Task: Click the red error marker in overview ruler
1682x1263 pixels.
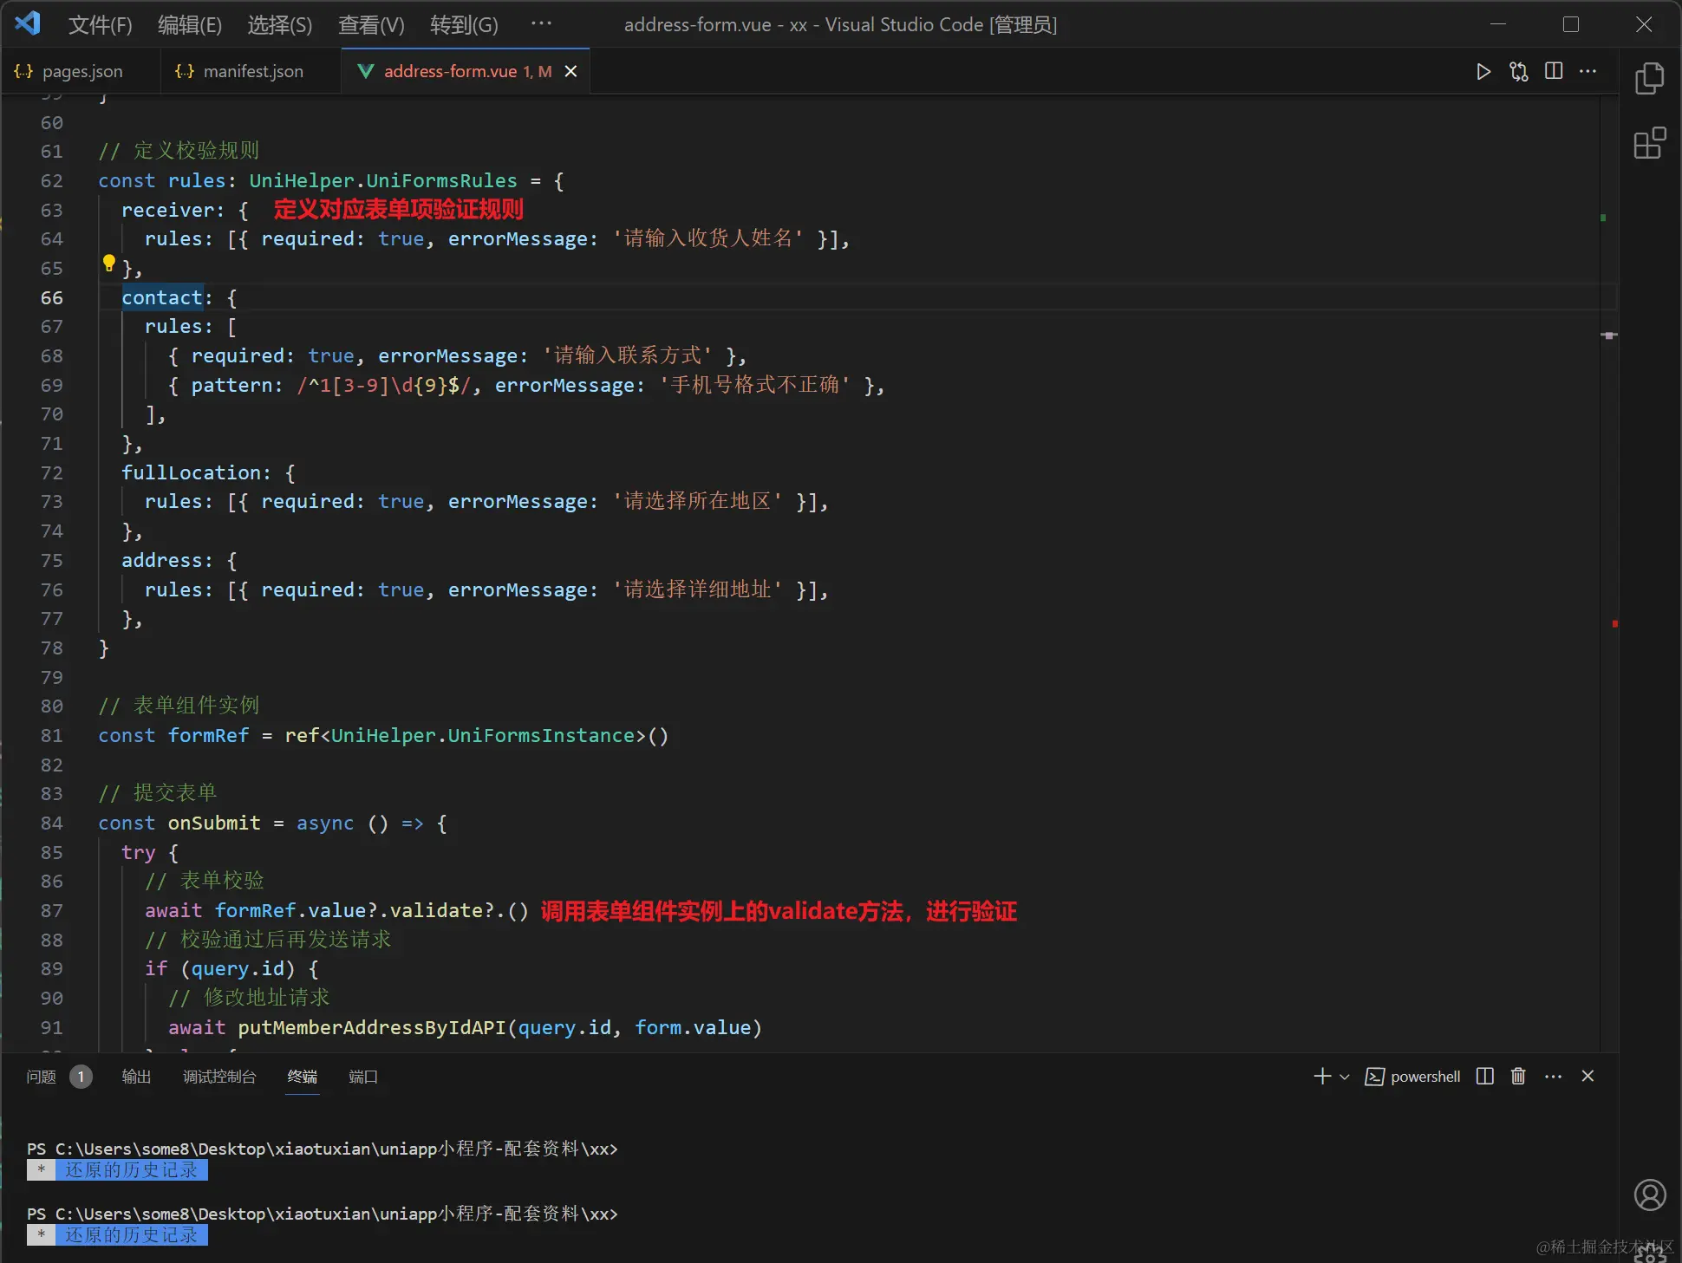Action: click(1614, 624)
